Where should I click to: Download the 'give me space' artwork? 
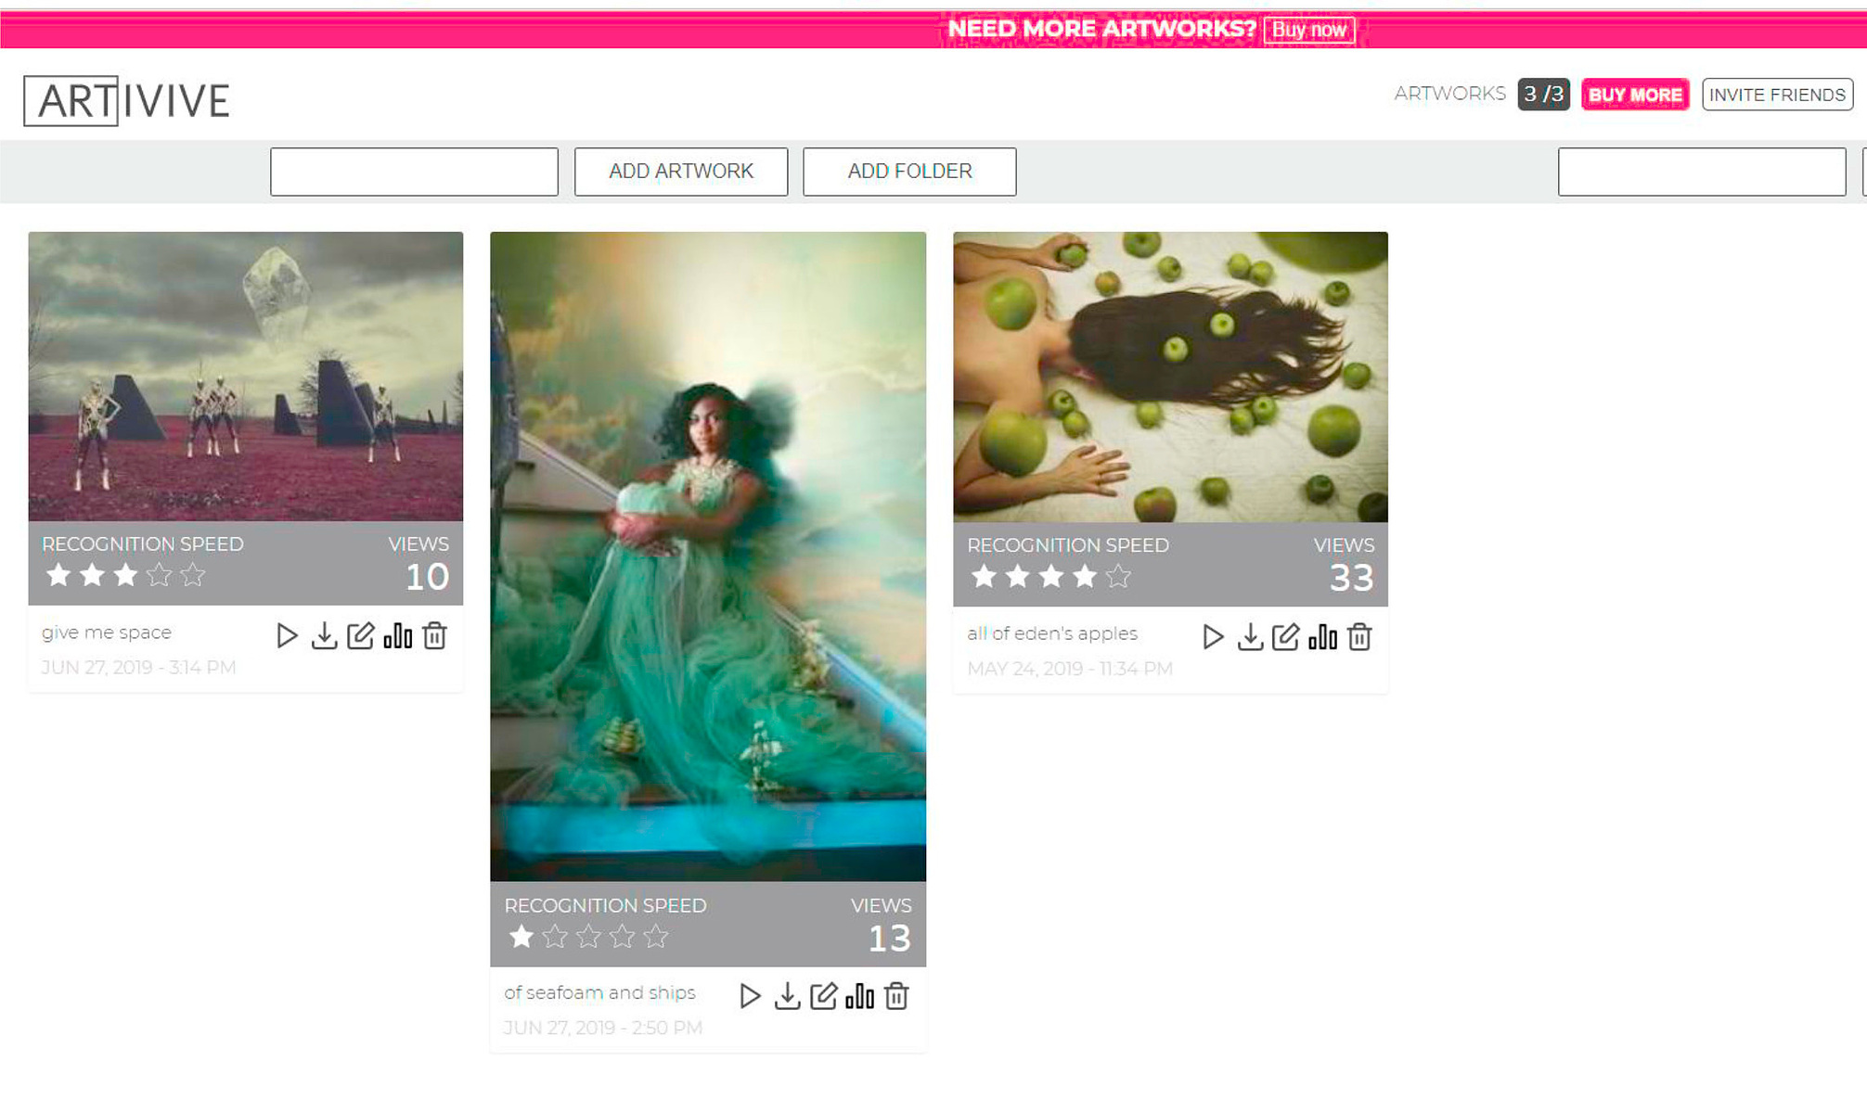tap(324, 636)
